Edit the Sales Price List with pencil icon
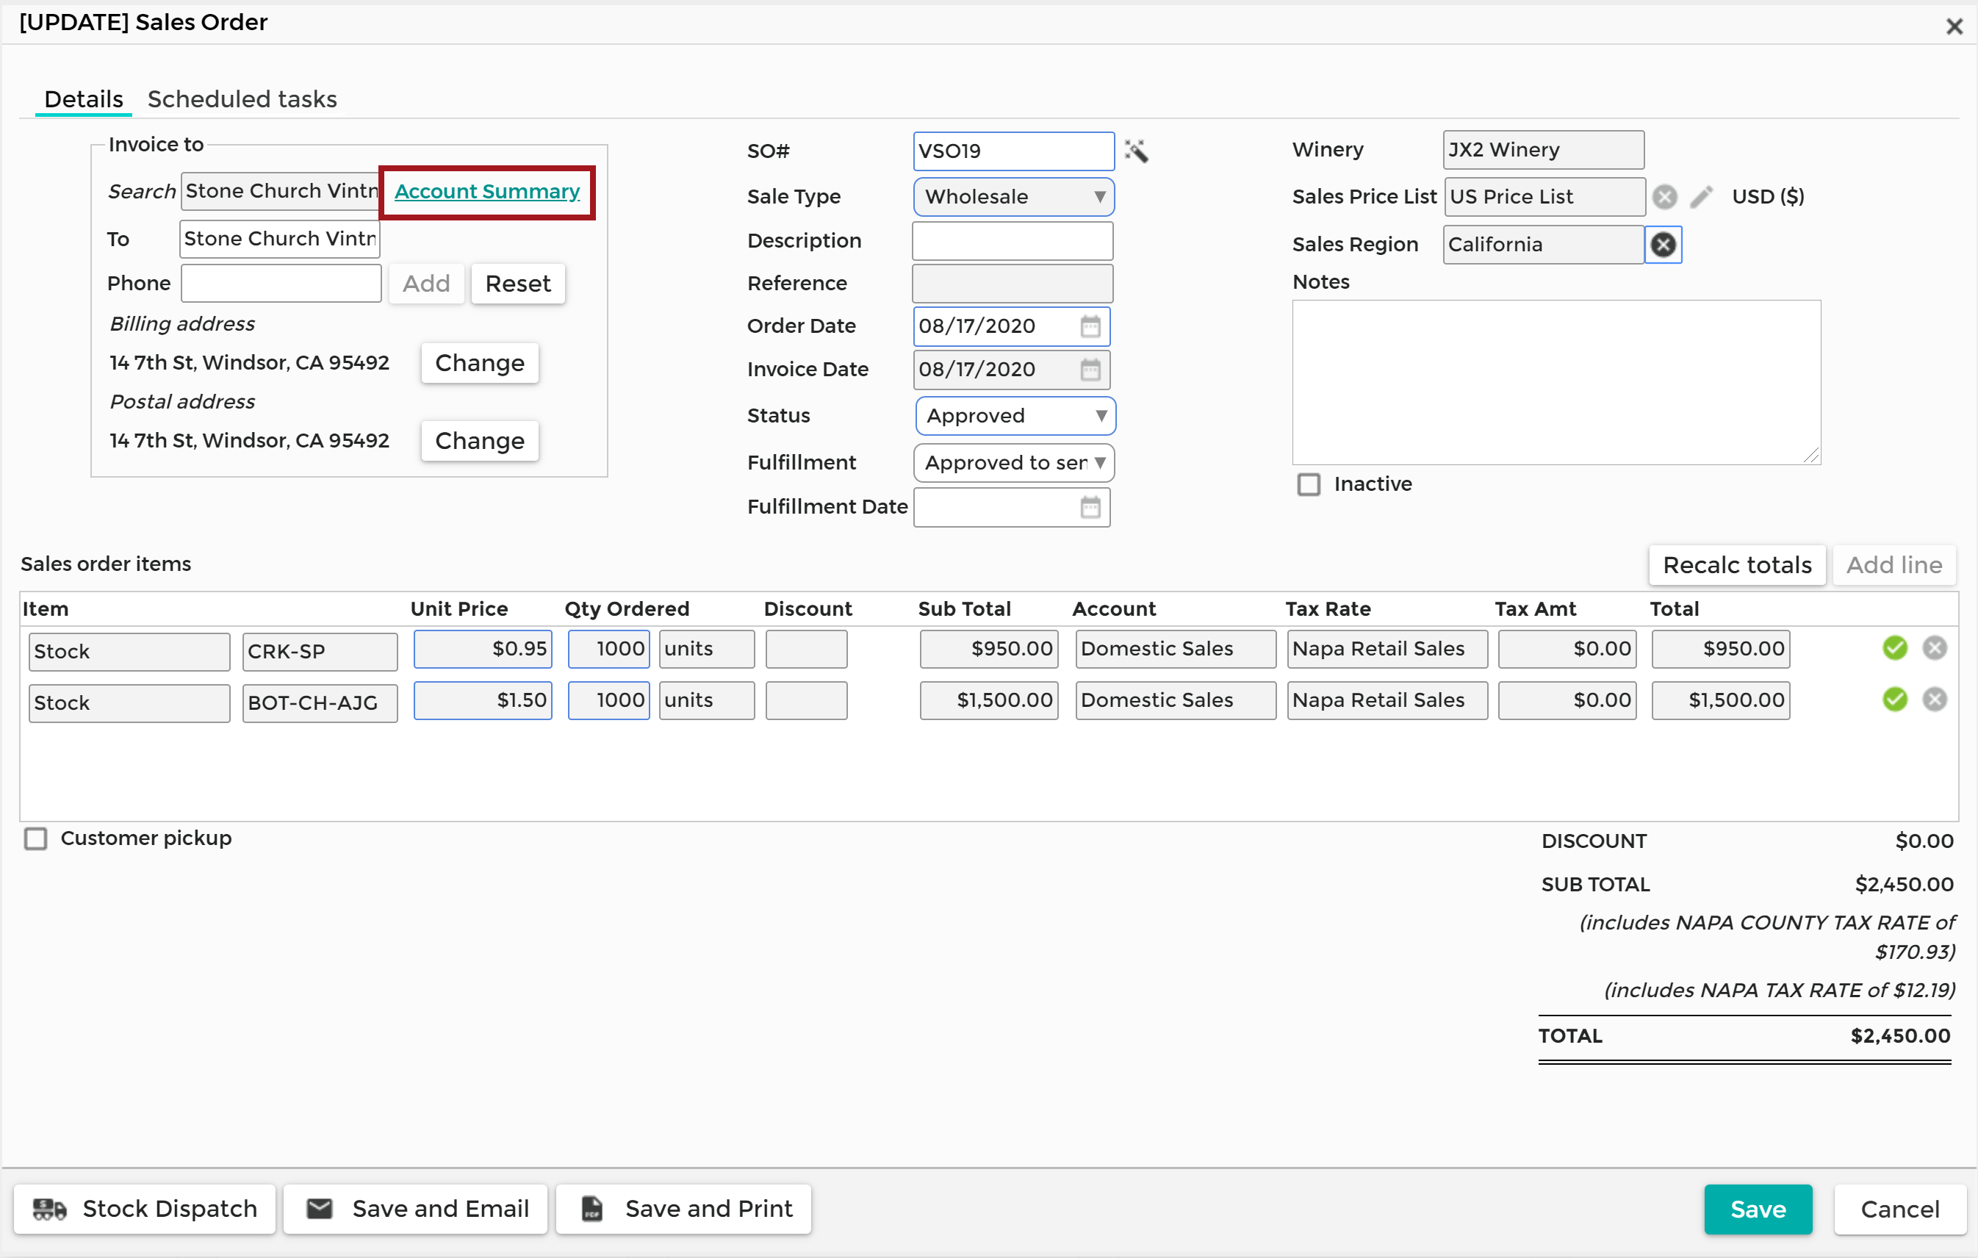The image size is (1978, 1258). 1701,196
